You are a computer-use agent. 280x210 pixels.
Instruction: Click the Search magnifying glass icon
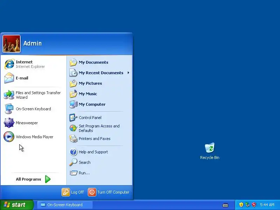73,162
